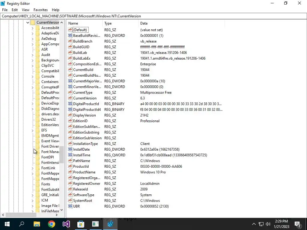Screen dimensions: 307x230
Task: Open the View menu
Action: point(25,10)
